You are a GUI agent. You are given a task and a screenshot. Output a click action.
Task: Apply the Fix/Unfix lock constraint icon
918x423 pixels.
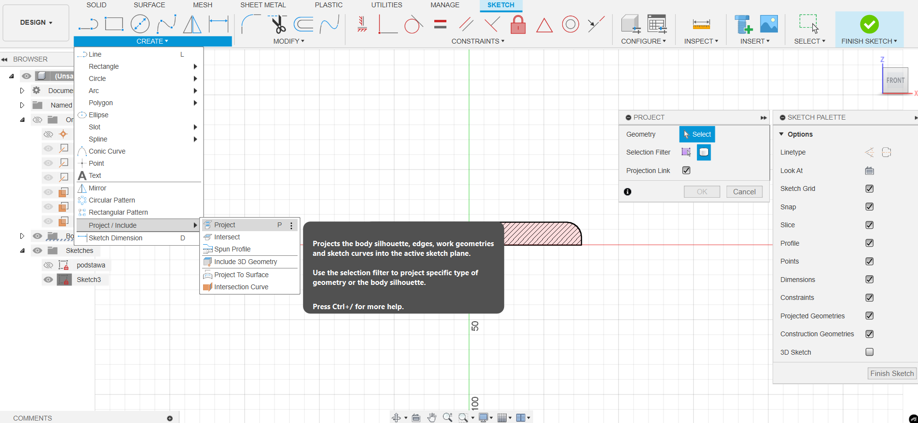(518, 24)
